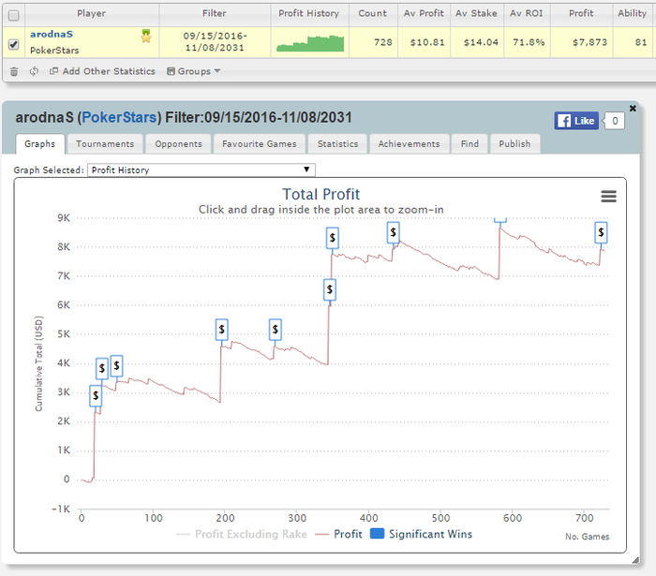Viewport: 656px width, 576px height.
Task: Click the gold star icon beside arodnaS
Action: (146, 37)
